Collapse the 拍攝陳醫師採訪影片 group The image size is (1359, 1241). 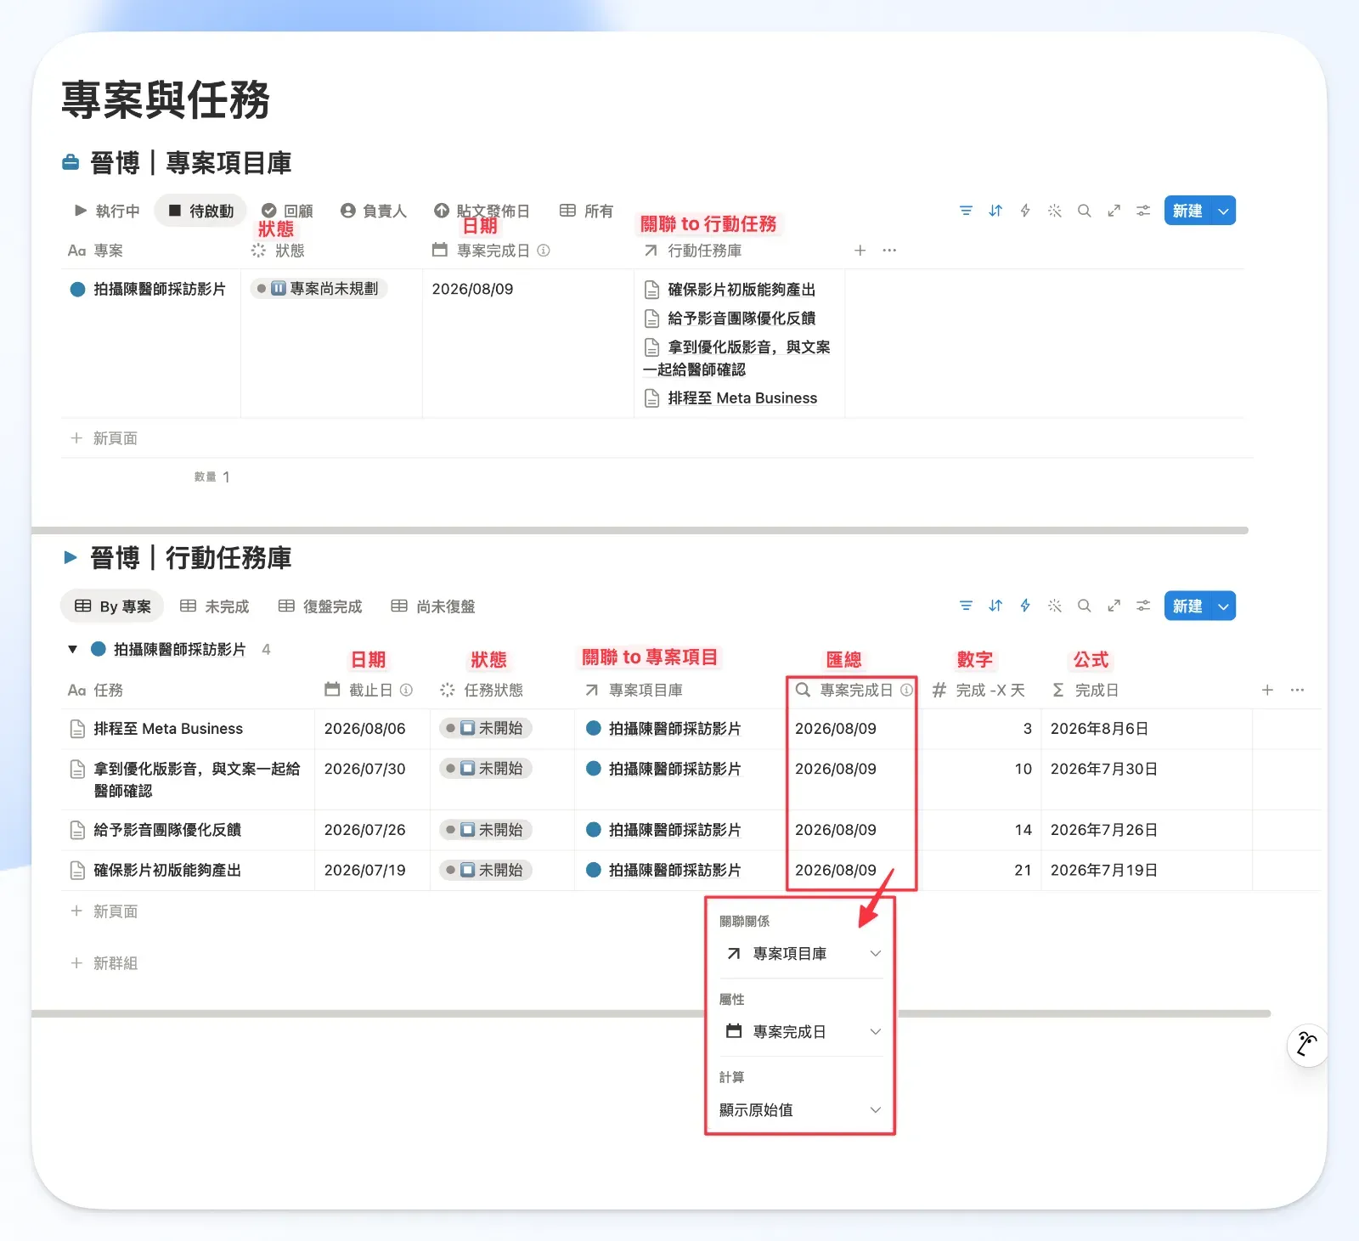(x=73, y=650)
